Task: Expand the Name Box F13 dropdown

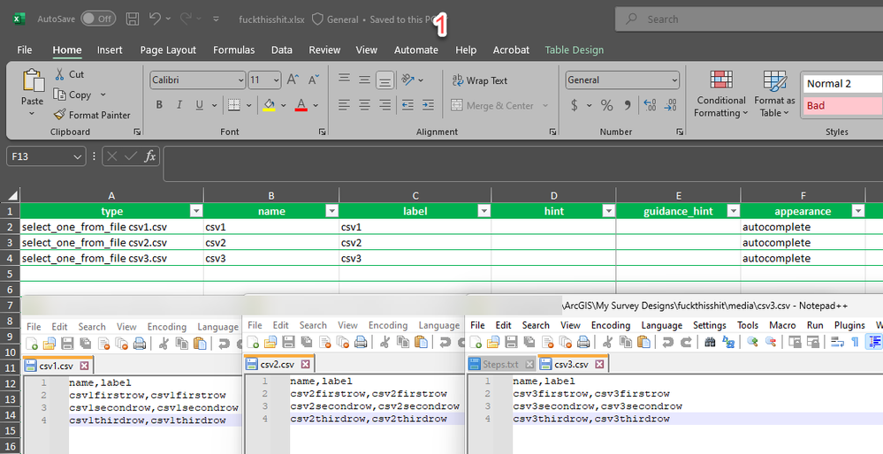Action: coord(78,156)
